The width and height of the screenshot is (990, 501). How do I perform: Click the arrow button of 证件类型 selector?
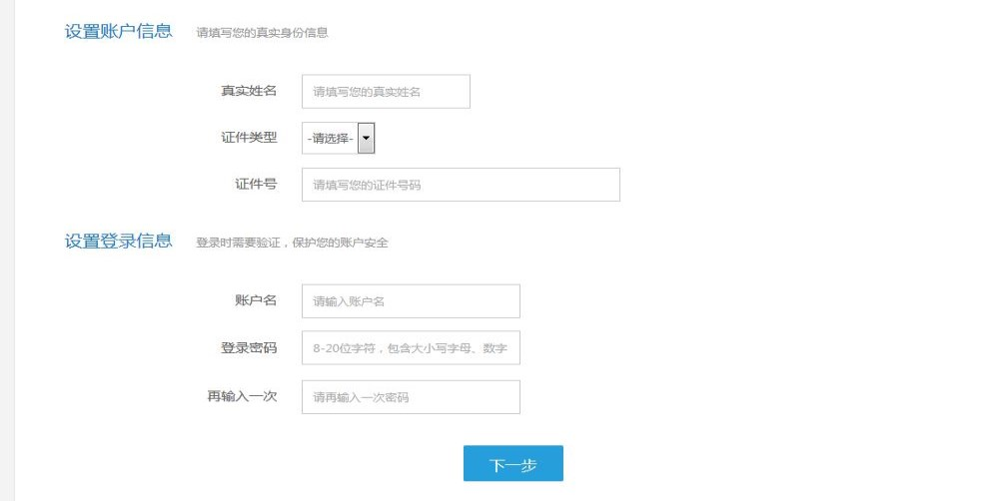tap(366, 139)
